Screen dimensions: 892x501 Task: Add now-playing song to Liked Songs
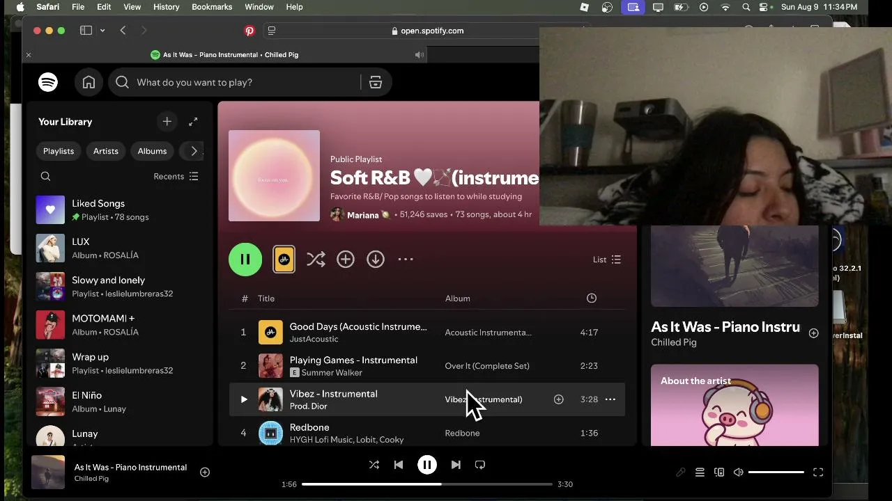click(205, 472)
